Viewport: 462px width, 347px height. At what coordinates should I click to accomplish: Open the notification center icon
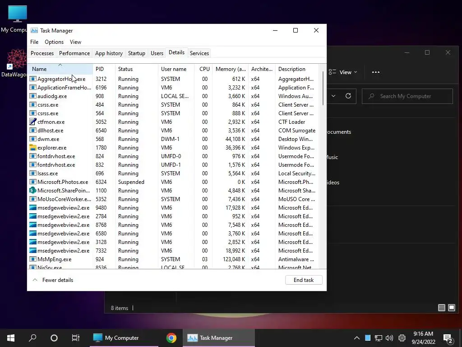(x=448, y=338)
